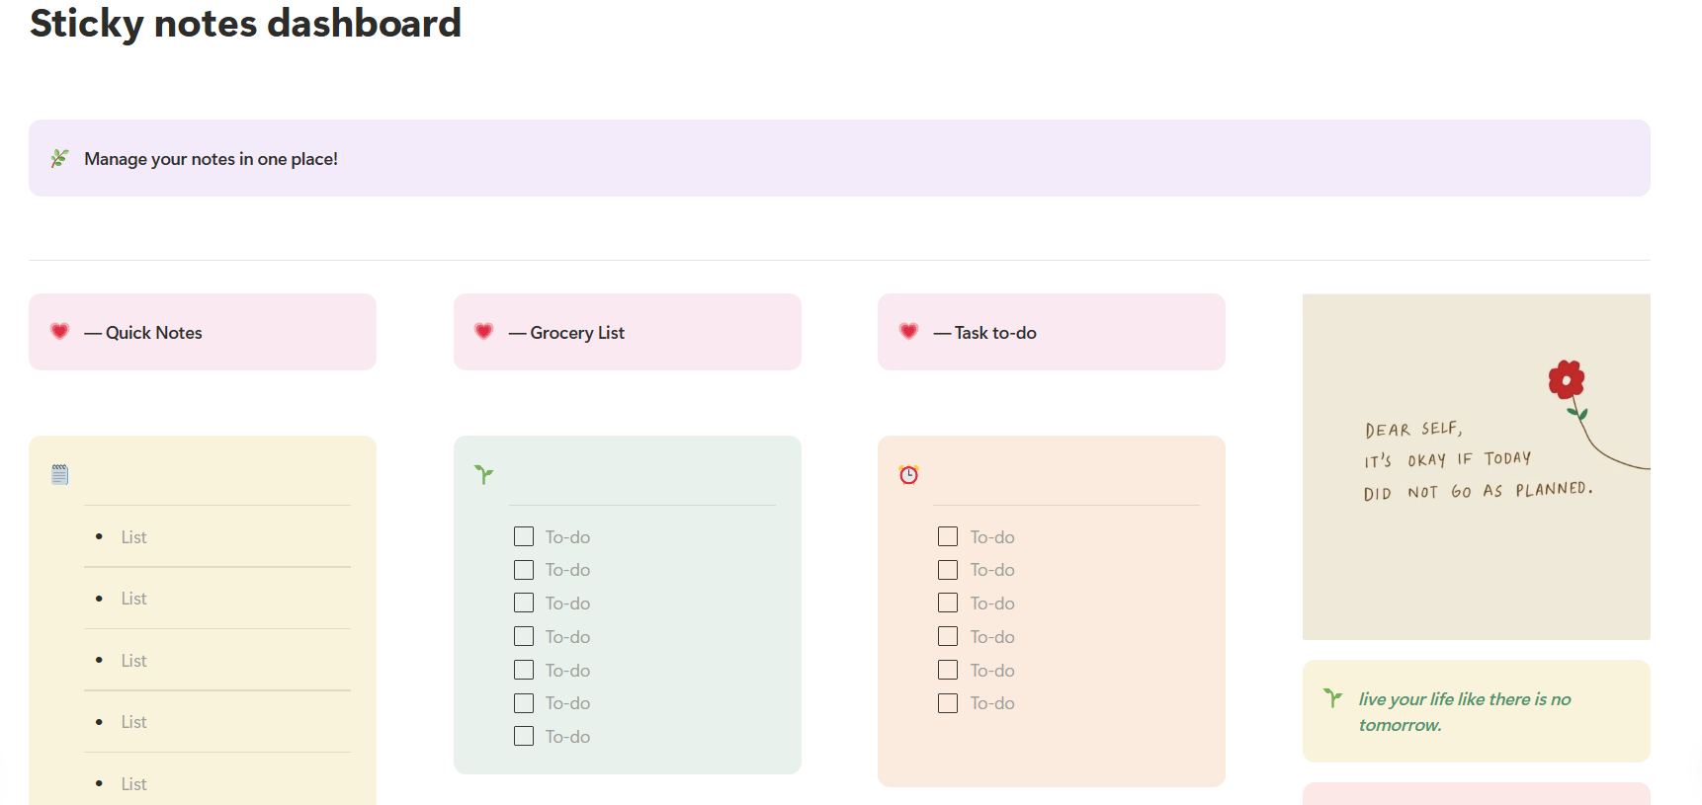
Task: Click the seedling icon beside the life quote
Action: tap(1332, 698)
